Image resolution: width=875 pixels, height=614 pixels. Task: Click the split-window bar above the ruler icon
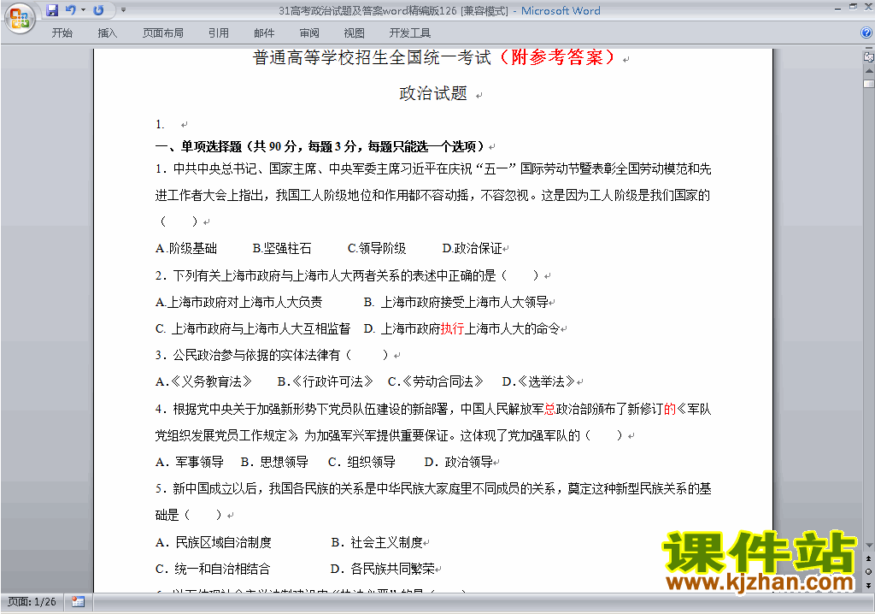click(868, 50)
